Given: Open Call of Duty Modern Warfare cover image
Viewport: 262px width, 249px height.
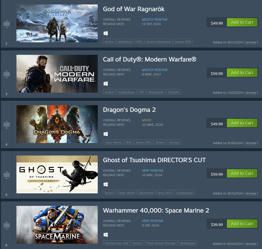Looking at the screenshot, I should [57, 74].
